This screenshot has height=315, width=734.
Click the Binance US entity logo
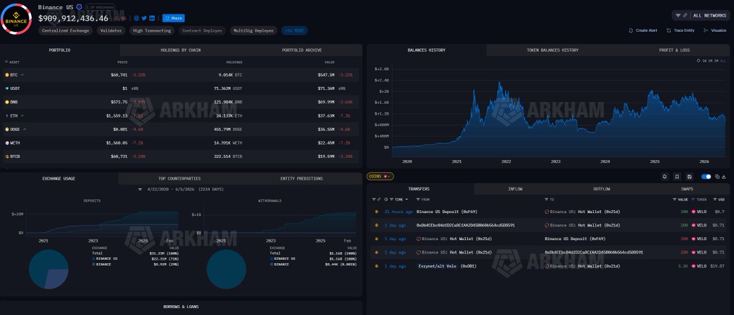[x=17, y=19]
